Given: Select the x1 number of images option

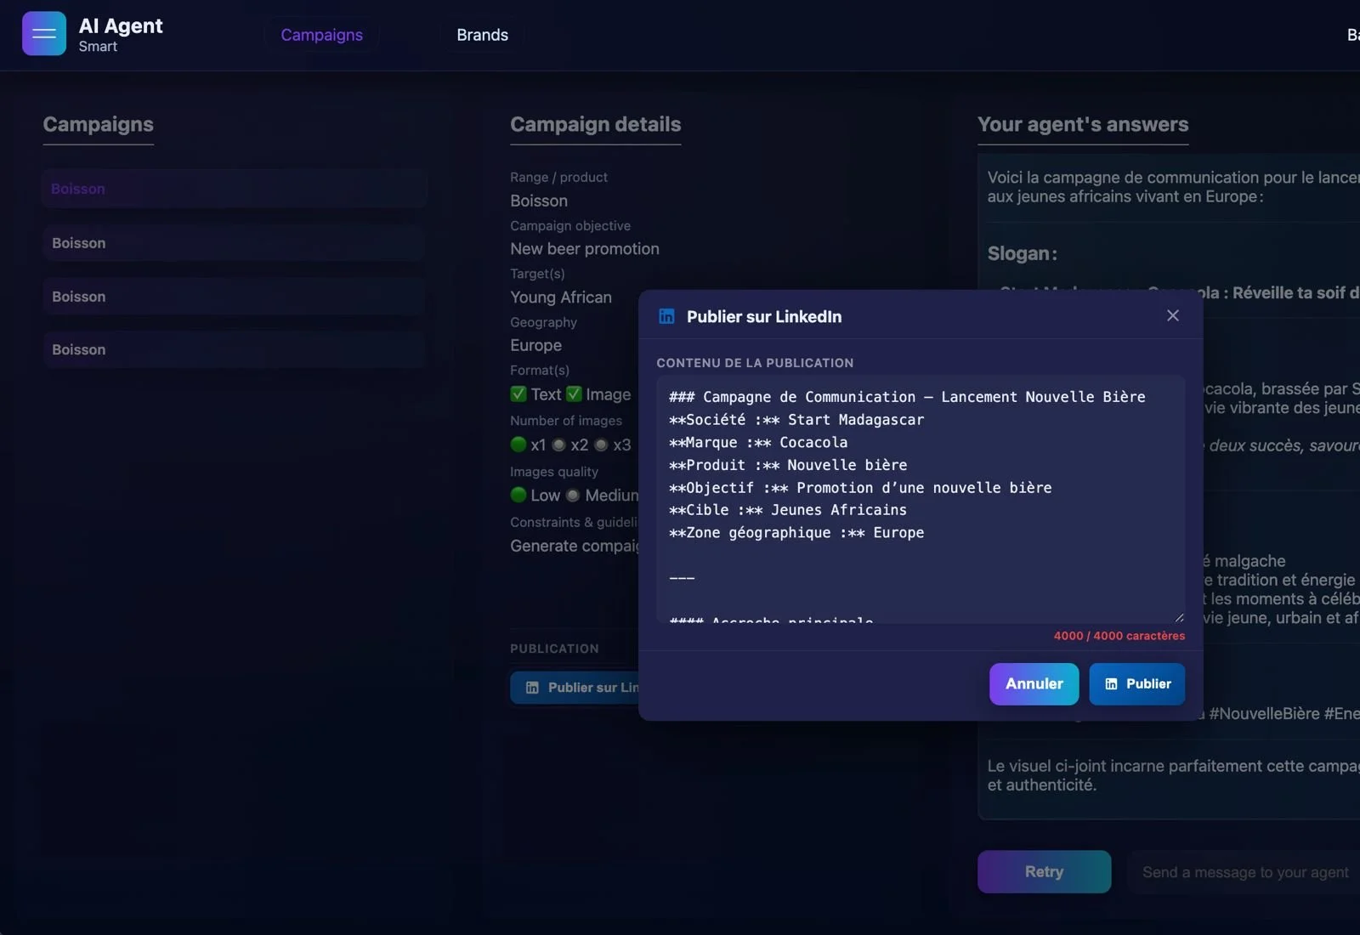Looking at the screenshot, I should tap(518, 445).
